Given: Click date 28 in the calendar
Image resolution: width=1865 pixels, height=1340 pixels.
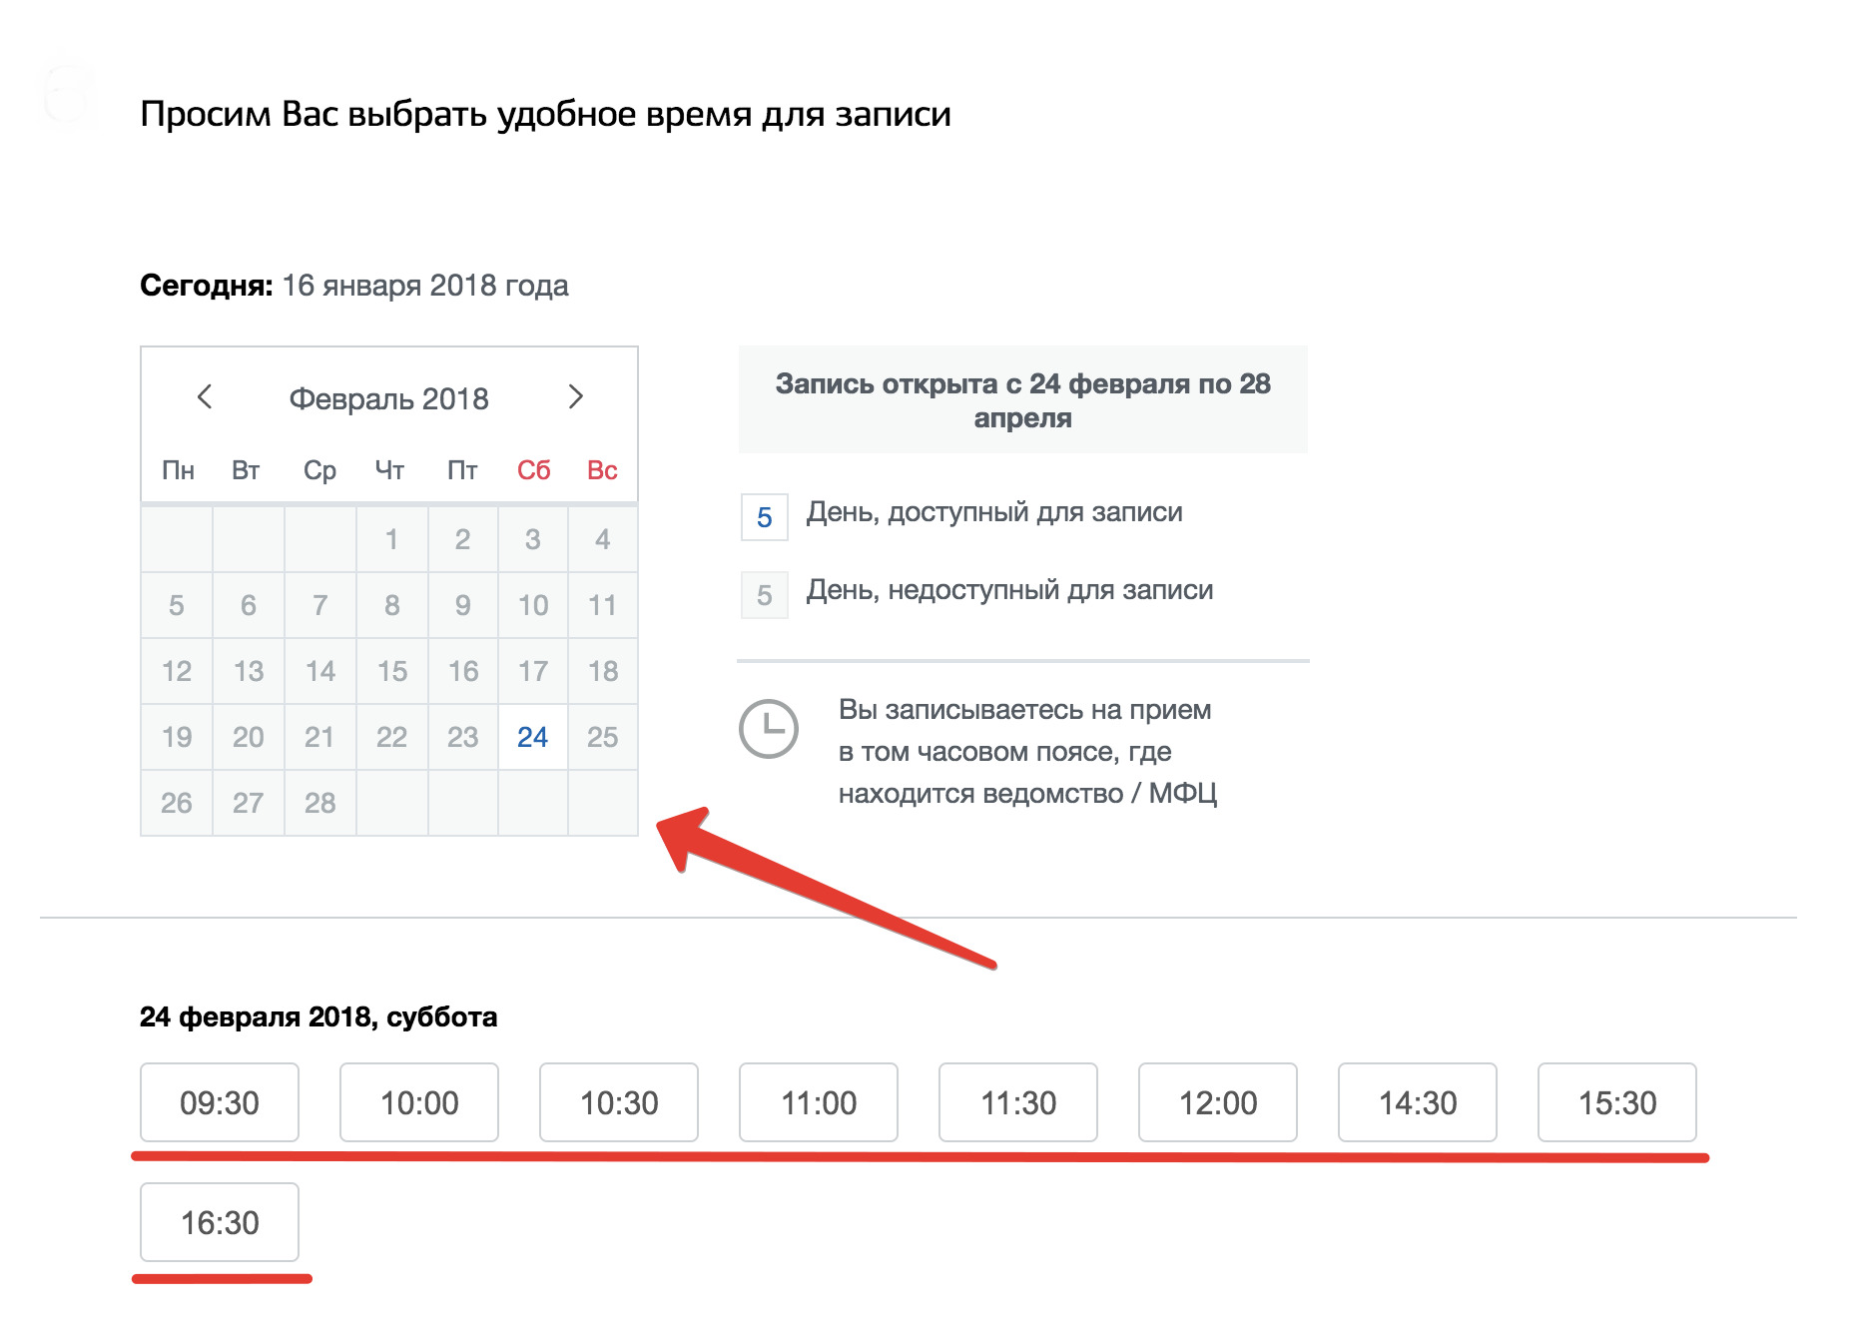Looking at the screenshot, I should pyautogui.click(x=319, y=803).
